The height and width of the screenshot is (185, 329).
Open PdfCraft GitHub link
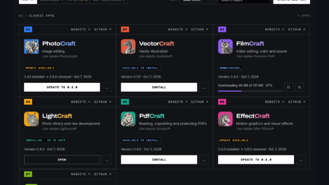pyautogui.click(x=199, y=102)
